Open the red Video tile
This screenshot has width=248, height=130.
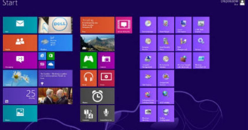click(106, 78)
